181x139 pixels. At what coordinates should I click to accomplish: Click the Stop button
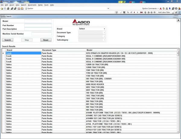(x=27, y=40)
